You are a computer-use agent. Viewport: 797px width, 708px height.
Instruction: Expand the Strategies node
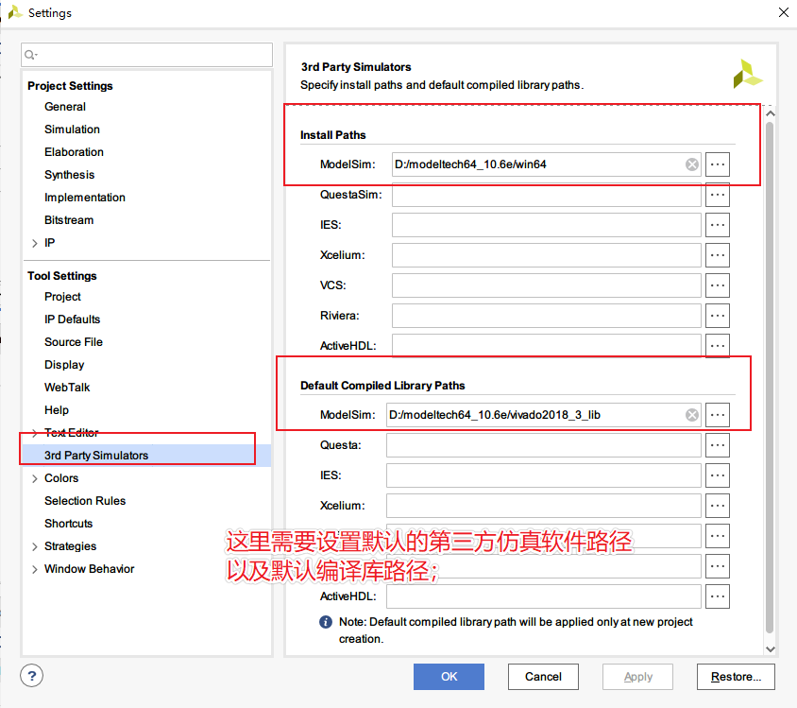(x=35, y=546)
